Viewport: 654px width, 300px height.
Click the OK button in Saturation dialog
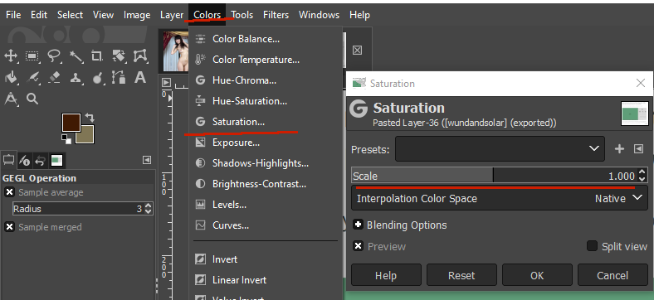(x=537, y=275)
